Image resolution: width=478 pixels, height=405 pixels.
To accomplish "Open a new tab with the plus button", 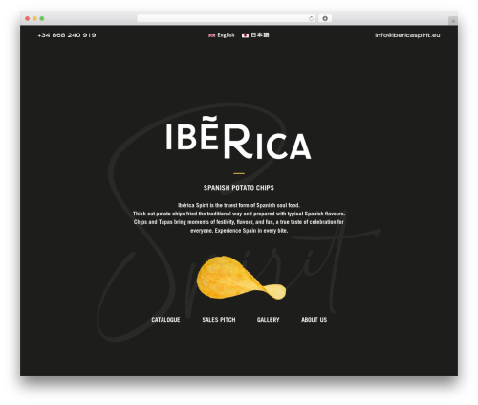I will tap(453, 21).
